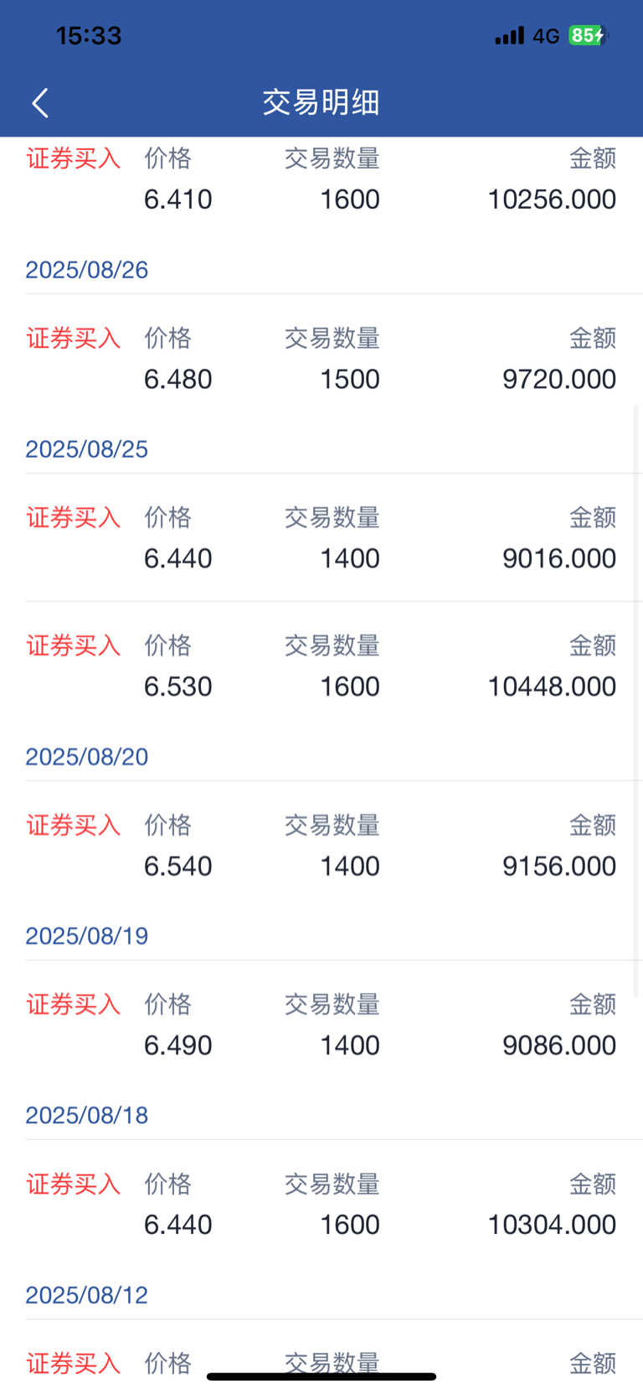The height and width of the screenshot is (1394, 643).
Task: Select the 交易明细 page title
Action: pos(321,102)
